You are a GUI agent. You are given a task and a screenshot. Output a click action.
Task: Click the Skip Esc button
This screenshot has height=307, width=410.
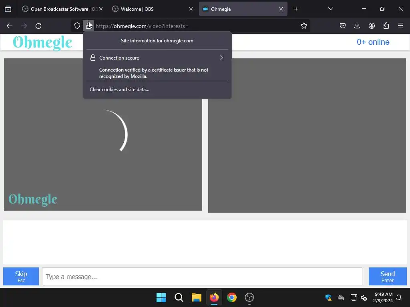pos(21,277)
